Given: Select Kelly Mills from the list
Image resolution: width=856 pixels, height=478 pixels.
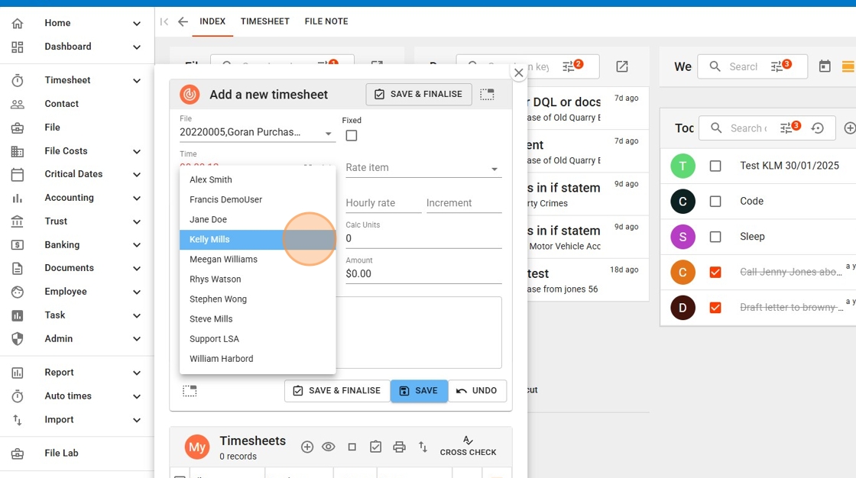Looking at the screenshot, I should coord(258,240).
